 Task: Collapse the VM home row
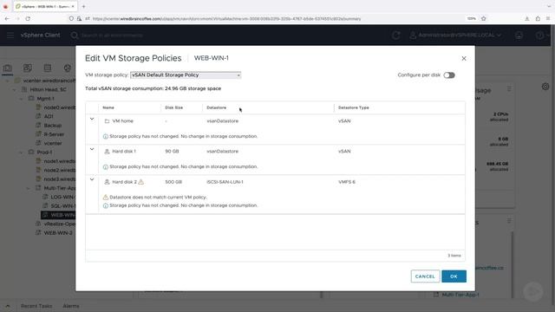92,120
